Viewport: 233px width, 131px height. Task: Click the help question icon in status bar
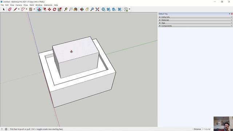2,129
